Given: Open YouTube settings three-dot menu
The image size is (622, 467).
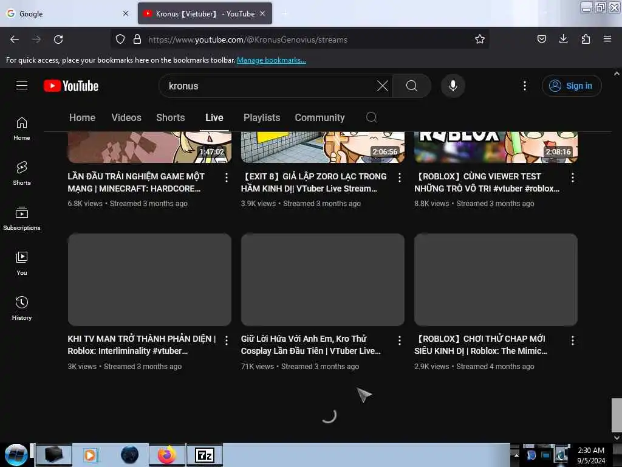Looking at the screenshot, I should [524, 86].
